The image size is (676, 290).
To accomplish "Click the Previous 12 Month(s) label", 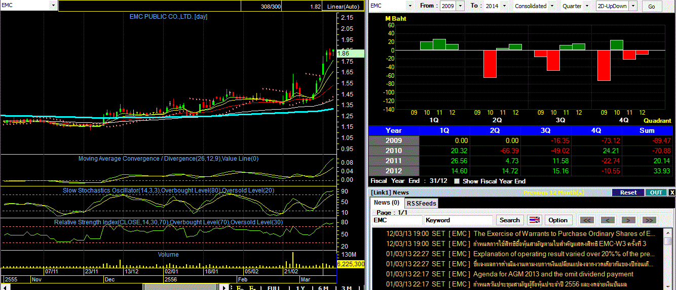I will coord(554,192).
